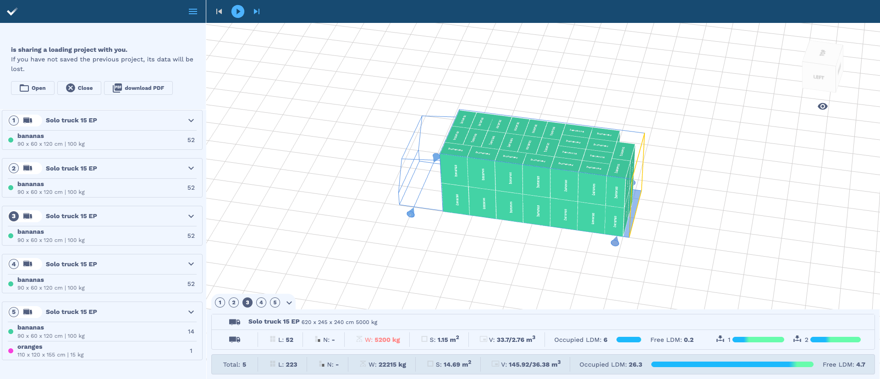The width and height of the screenshot is (880, 379).
Task: Click bananas row in truck 2
Action: tap(102, 188)
